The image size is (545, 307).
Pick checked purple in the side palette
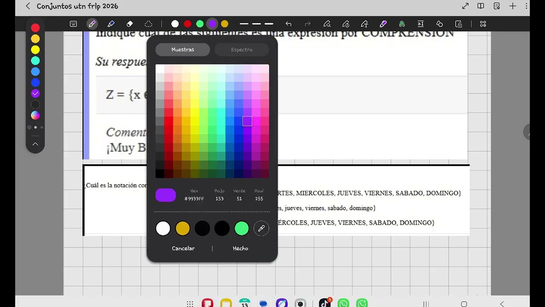[x=35, y=93]
